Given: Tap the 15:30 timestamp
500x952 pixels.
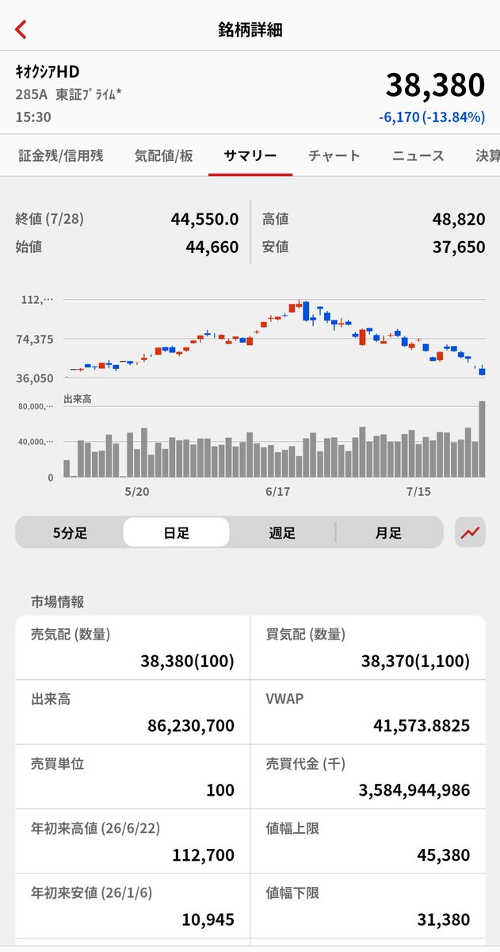Looking at the screenshot, I should pyautogui.click(x=33, y=116).
